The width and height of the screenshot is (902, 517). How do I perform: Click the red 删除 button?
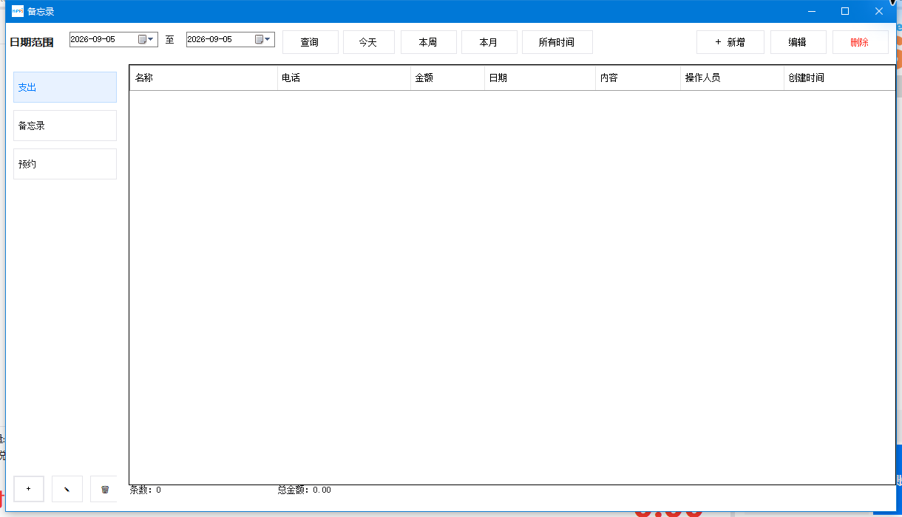click(x=861, y=42)
